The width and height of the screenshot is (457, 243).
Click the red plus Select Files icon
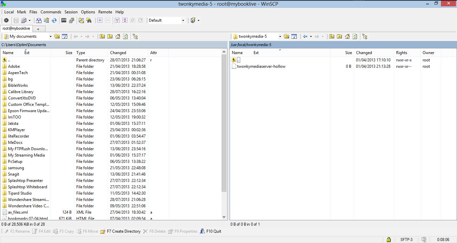(x=100, y=20)
